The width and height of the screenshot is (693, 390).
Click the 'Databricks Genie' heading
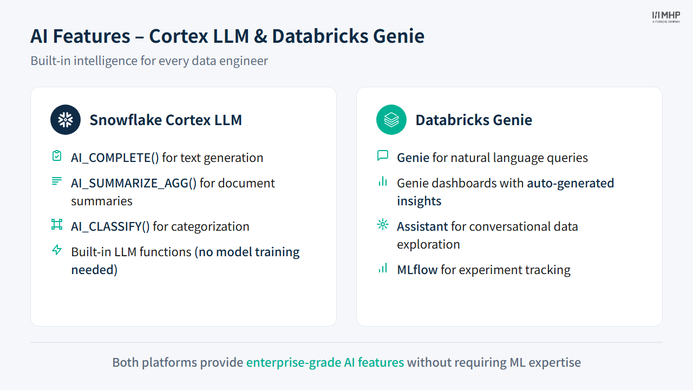point(474,120)
